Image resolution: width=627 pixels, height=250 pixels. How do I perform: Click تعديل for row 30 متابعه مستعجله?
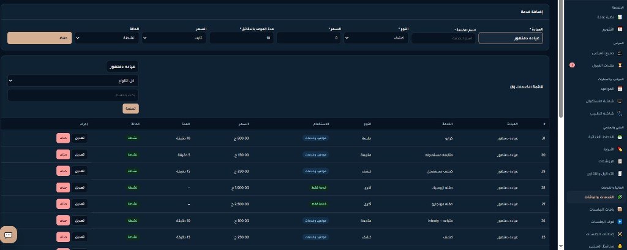[80, 154]
